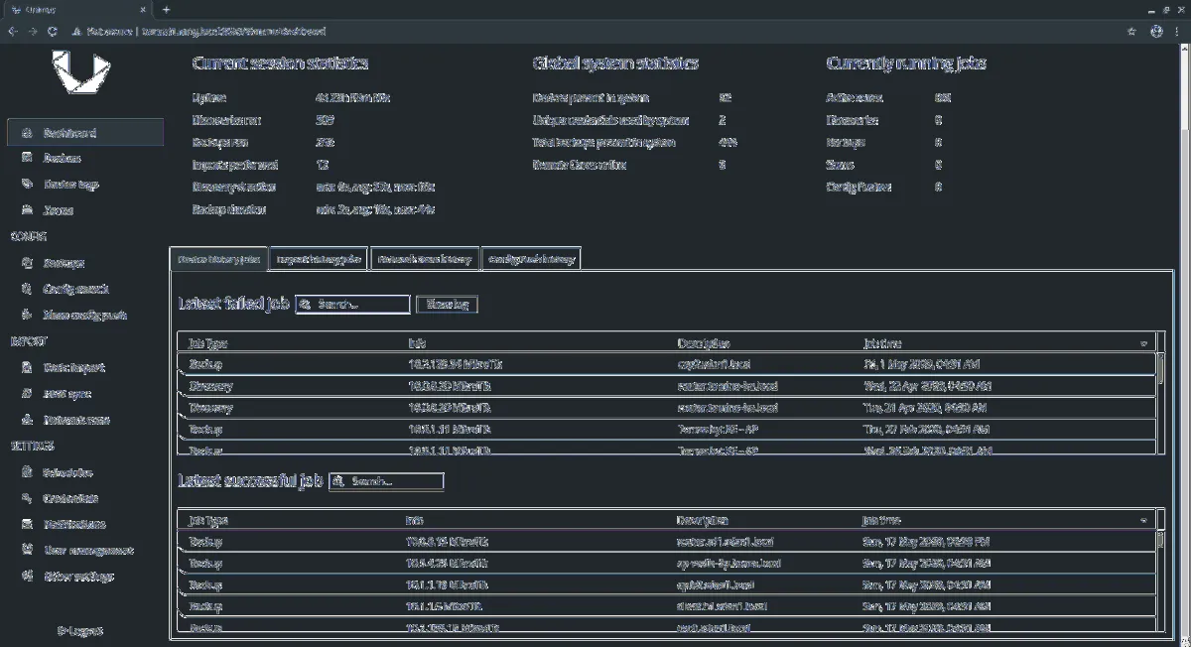Open Scheduler under Settings
Screen dimensions: 1191x647
pos(67,472)
